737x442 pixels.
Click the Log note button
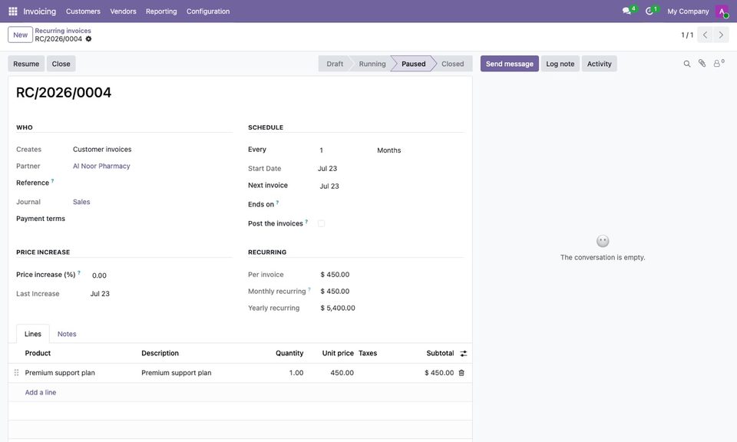pos(560,64)
